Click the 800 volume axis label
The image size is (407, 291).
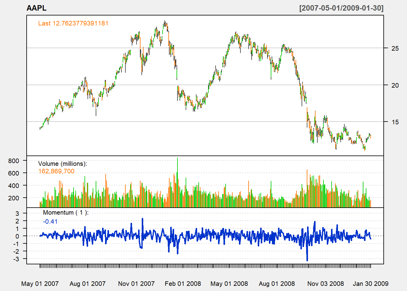(14, 161)
